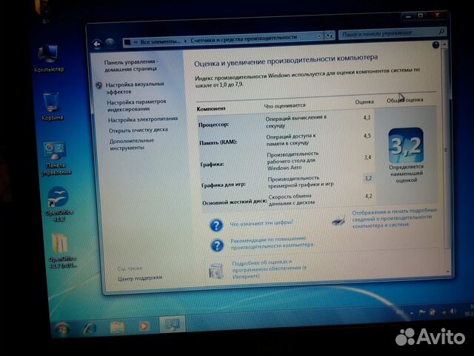The height and width of the screenshot is (356, 474).
Task: Click the RU language indicator
Action: [400, 312]
